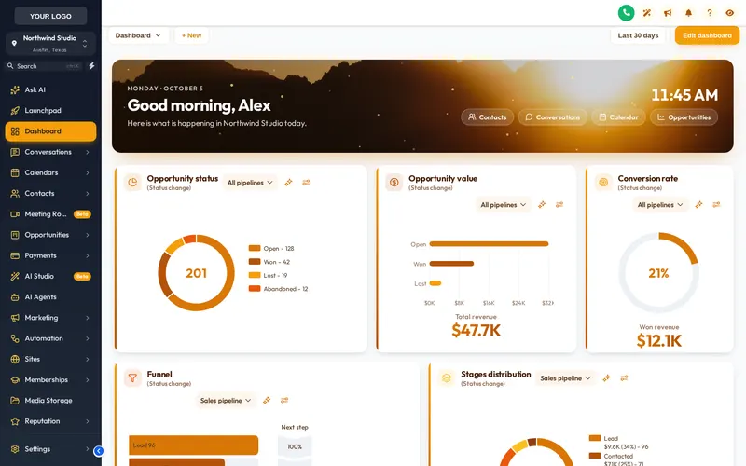
Task: Click the sidebar Search field
Action: click(x=44, y=66)
